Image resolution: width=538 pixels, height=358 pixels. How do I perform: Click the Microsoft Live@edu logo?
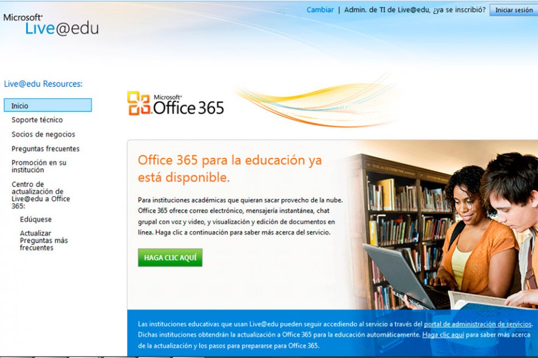pos(51,24)
